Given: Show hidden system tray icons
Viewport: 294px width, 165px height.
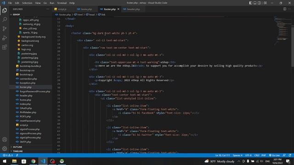Looking at the screenshot, I should pyautogui.click(x=239, y=161).
